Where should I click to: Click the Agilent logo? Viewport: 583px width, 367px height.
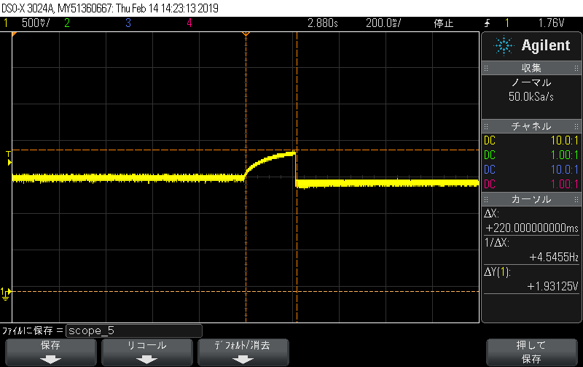click(532, 45)
